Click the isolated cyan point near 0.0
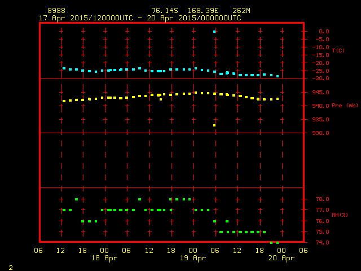The image size is (361, 271). tap(214, 32)
